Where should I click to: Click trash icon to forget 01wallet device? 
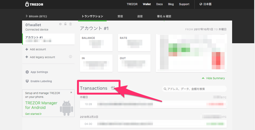point(71,24)
